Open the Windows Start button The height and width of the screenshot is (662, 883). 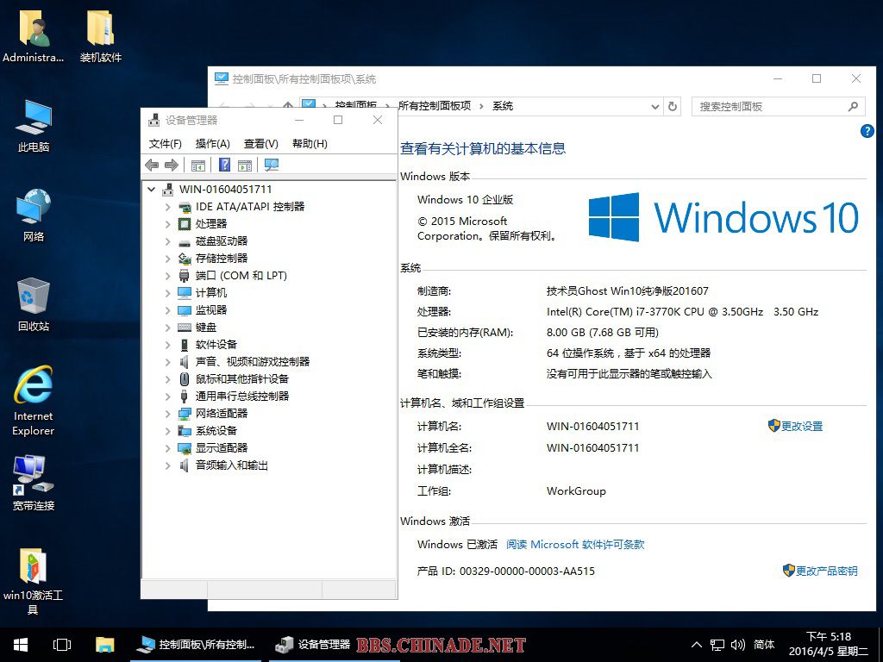click(x=21, y=645)
